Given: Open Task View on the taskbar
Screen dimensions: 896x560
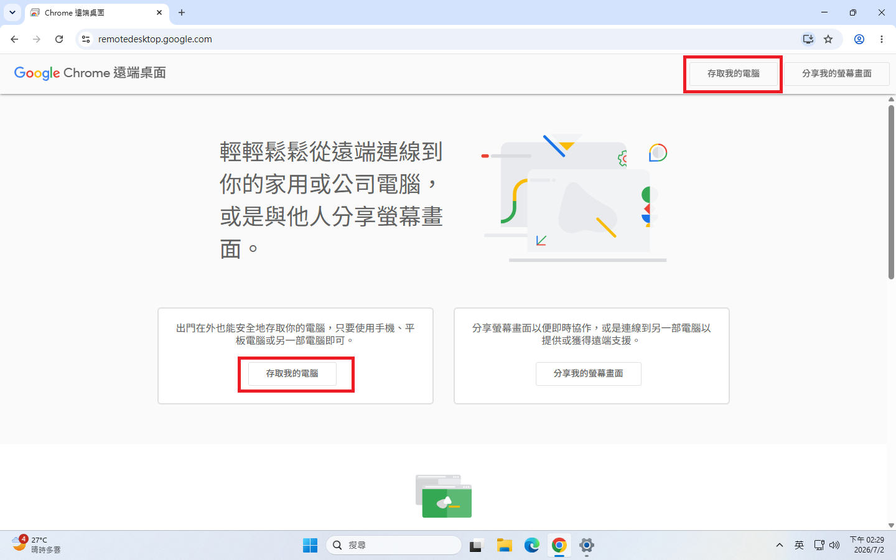Looking at the screenshot, I should (x=477, y=545).
